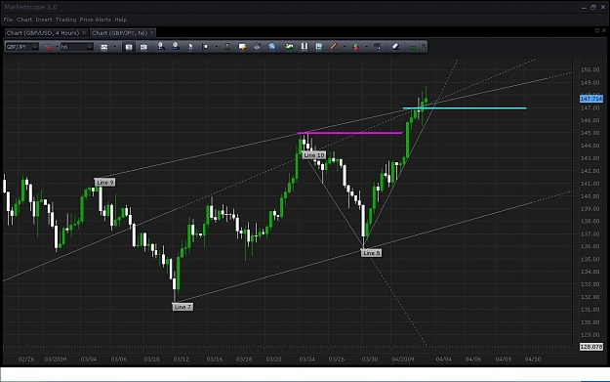Open the Chart menu
The height and width of the screenshot is (382, 610).
pos(24,20)
